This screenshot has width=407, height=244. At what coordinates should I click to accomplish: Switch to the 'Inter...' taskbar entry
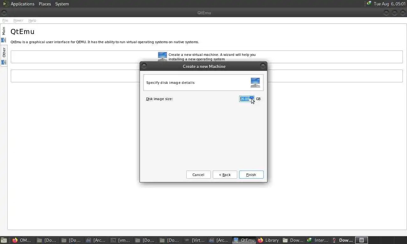[318, 240]
